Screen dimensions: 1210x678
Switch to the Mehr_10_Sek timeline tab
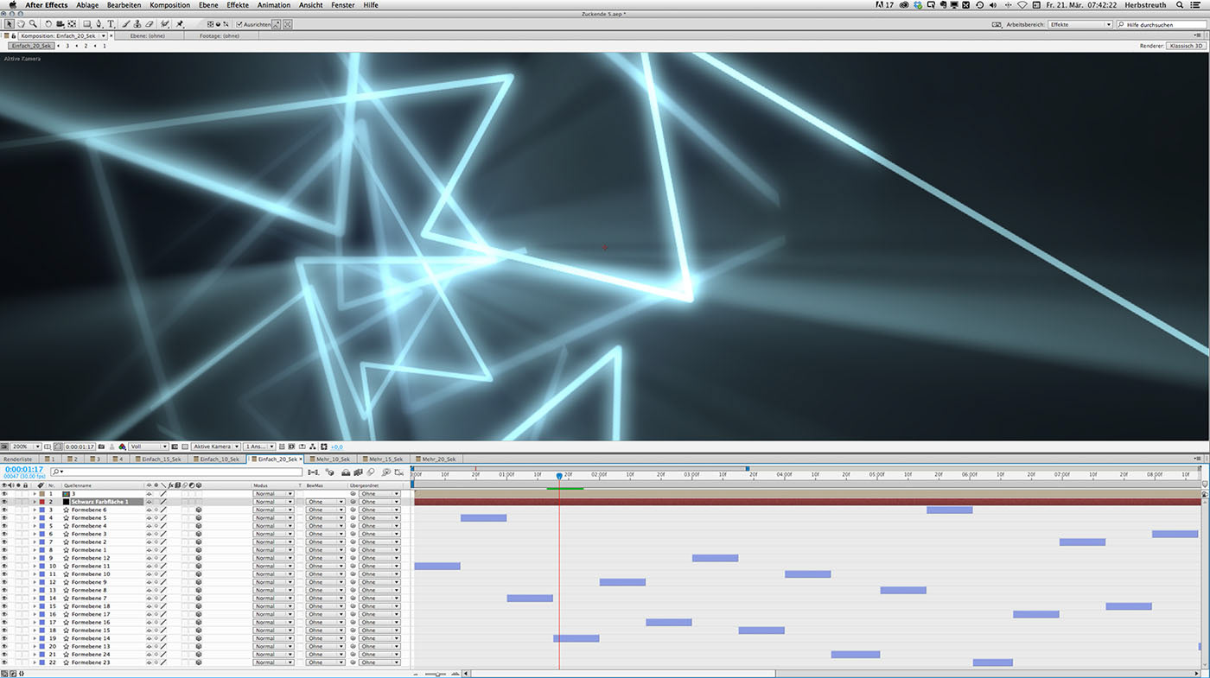pyautogui.click(x=330, y=459)
